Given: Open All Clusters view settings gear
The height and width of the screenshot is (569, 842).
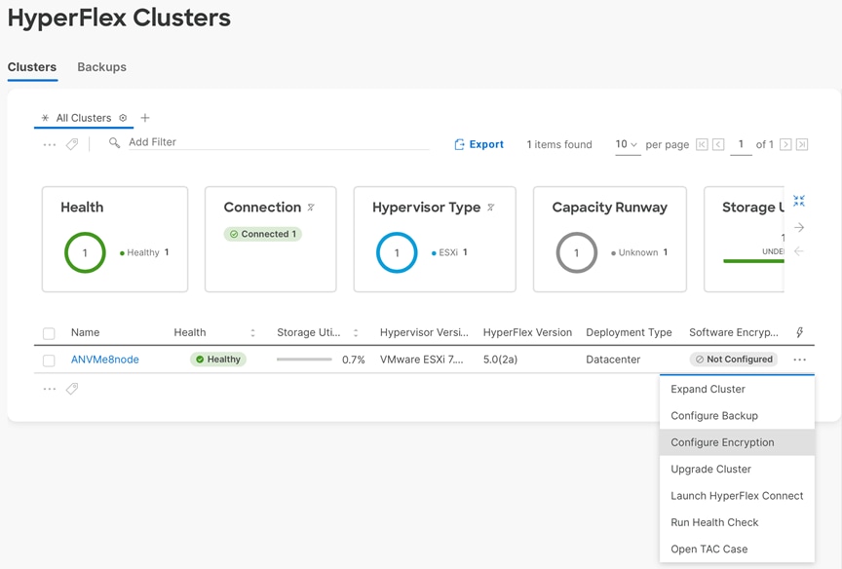Looking at the screenshot, I should (x=123, y=118).
